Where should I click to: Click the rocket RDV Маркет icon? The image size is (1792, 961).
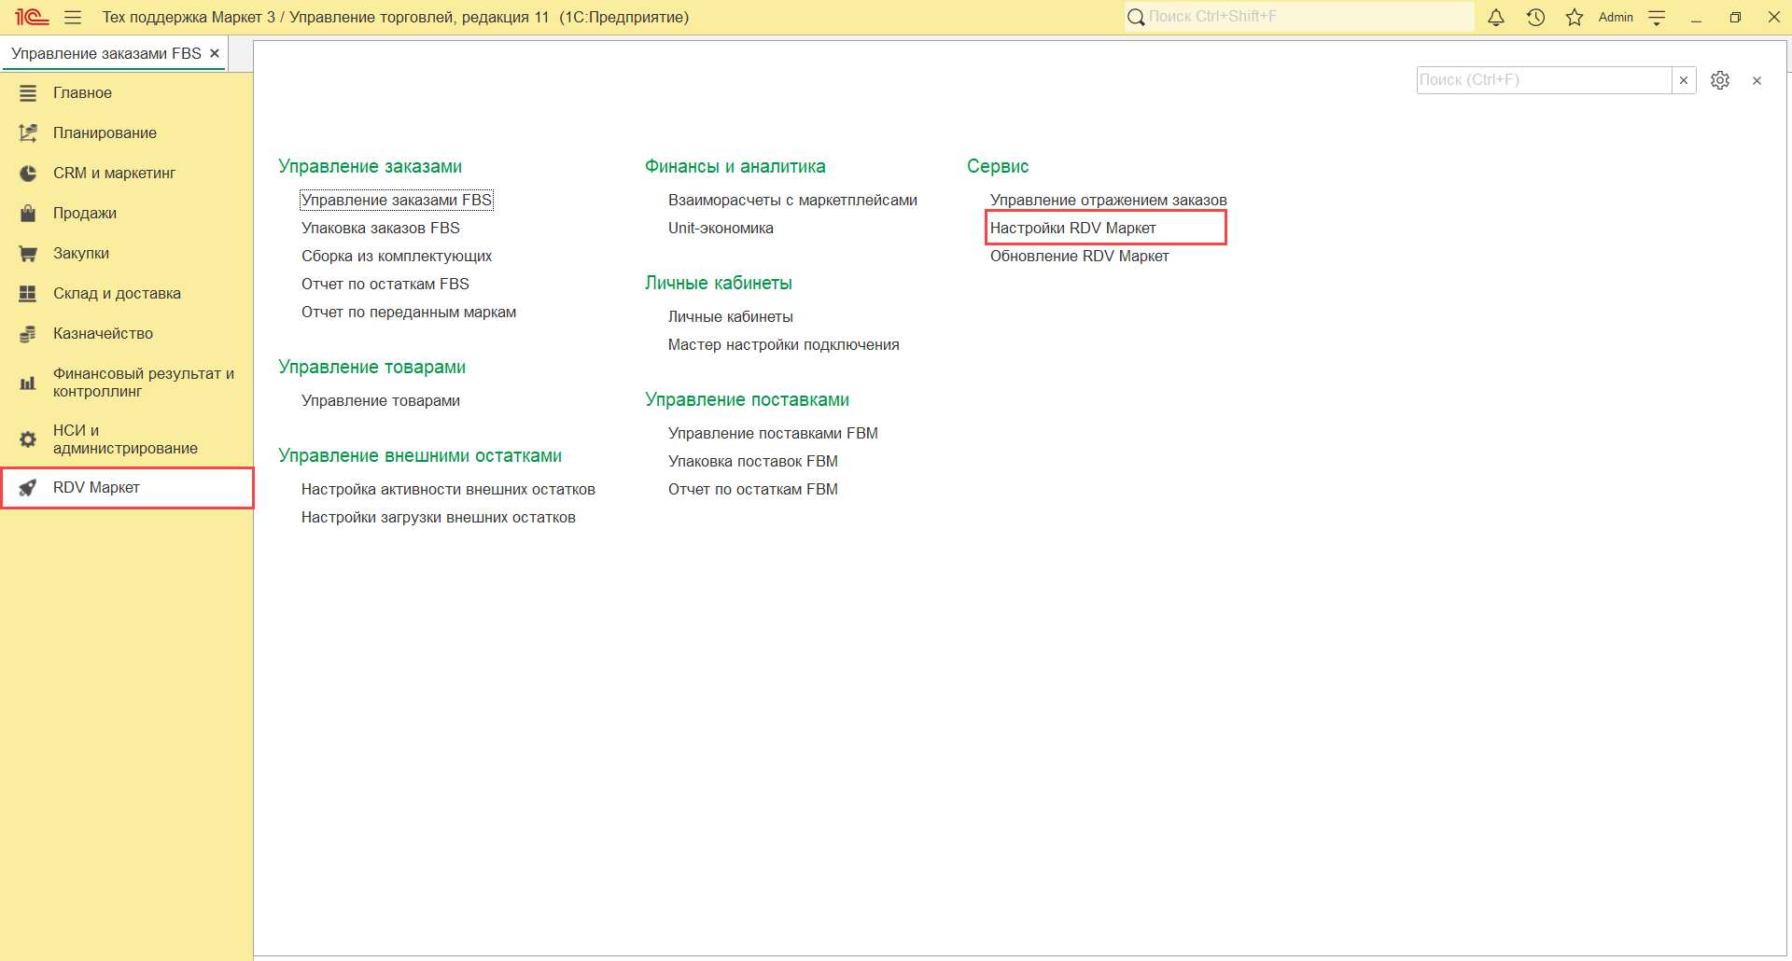coord(28,488)
